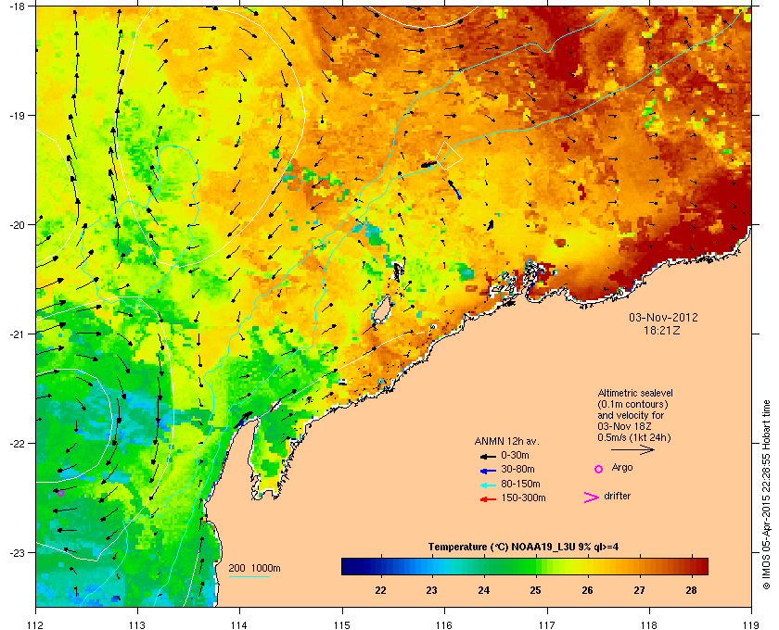The image size is (779, 630).
Task: Click the 'Argo' legend label
Action: point(622,468)
